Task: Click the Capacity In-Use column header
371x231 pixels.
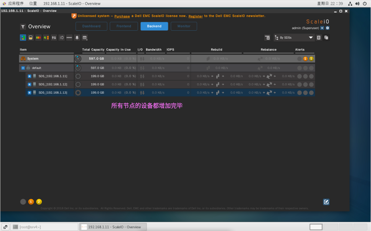Action: [x=118, y=50]
